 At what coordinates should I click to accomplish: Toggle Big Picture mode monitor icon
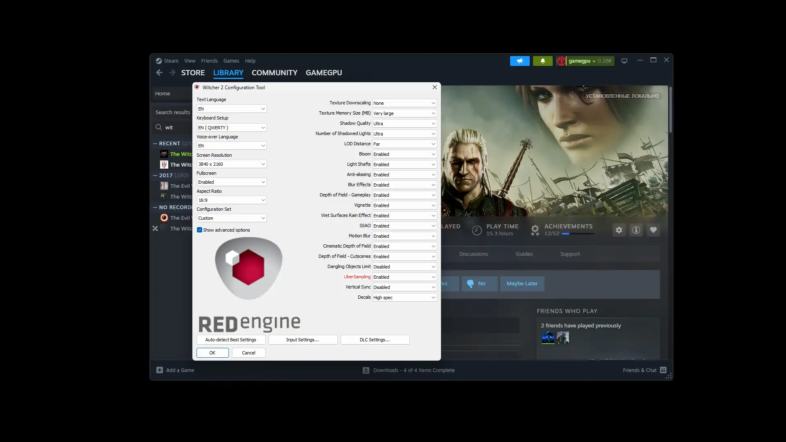624,61
